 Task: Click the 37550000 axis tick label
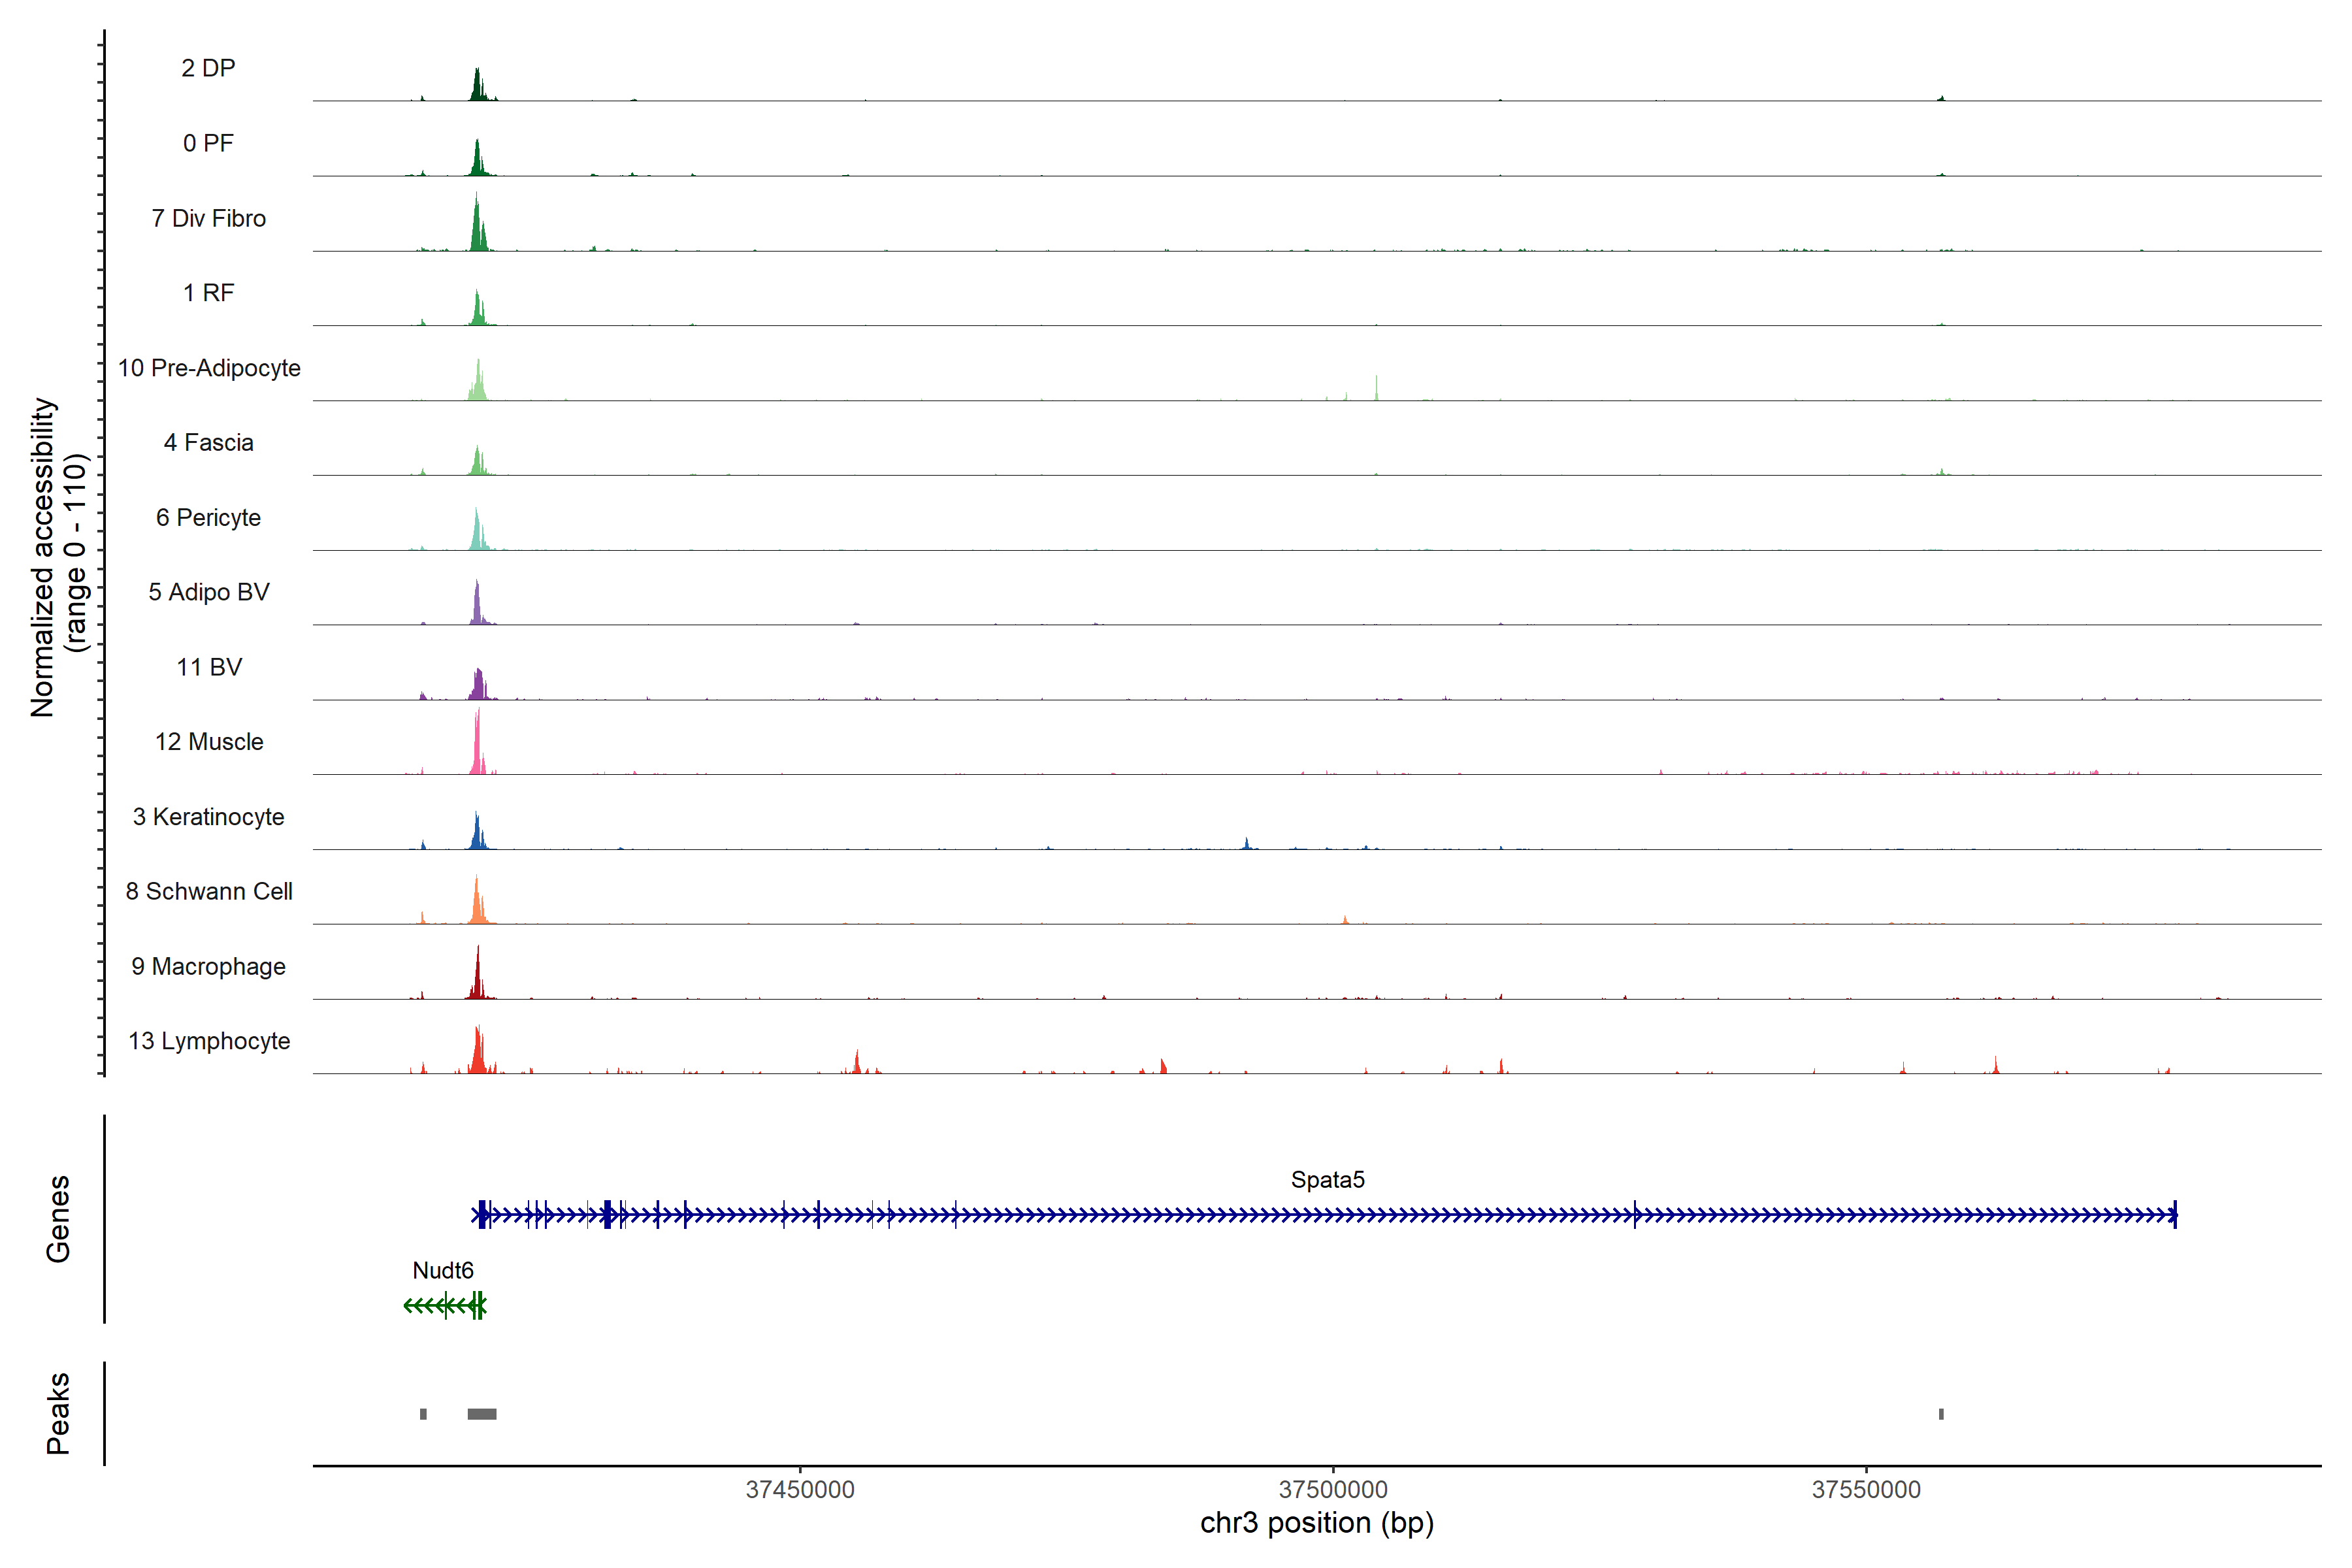pos(1866,1490)
